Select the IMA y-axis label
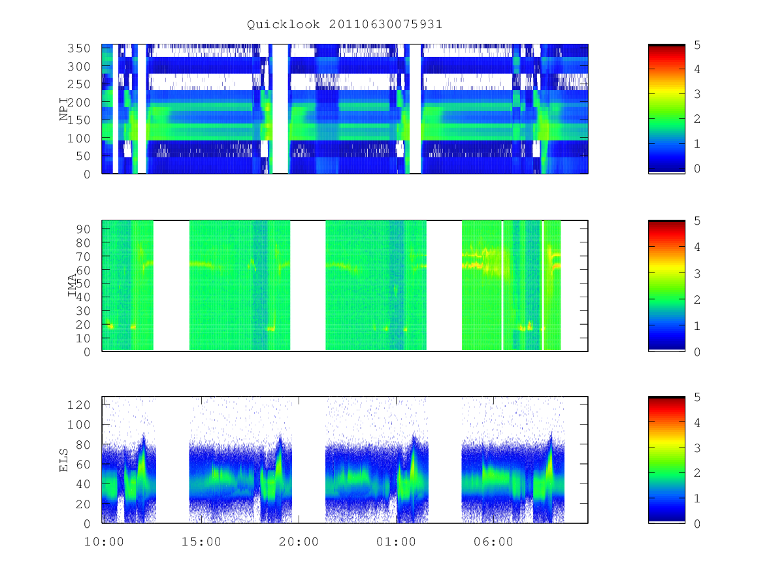 coord(72,286)
